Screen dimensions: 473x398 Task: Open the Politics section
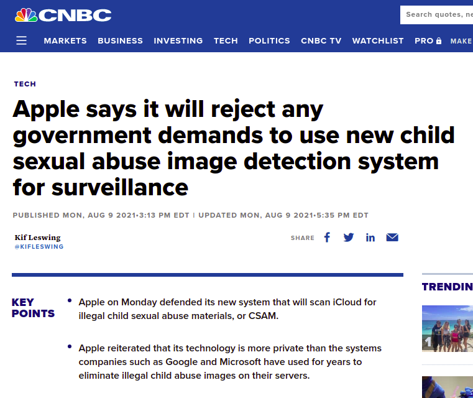coord(269,41)
